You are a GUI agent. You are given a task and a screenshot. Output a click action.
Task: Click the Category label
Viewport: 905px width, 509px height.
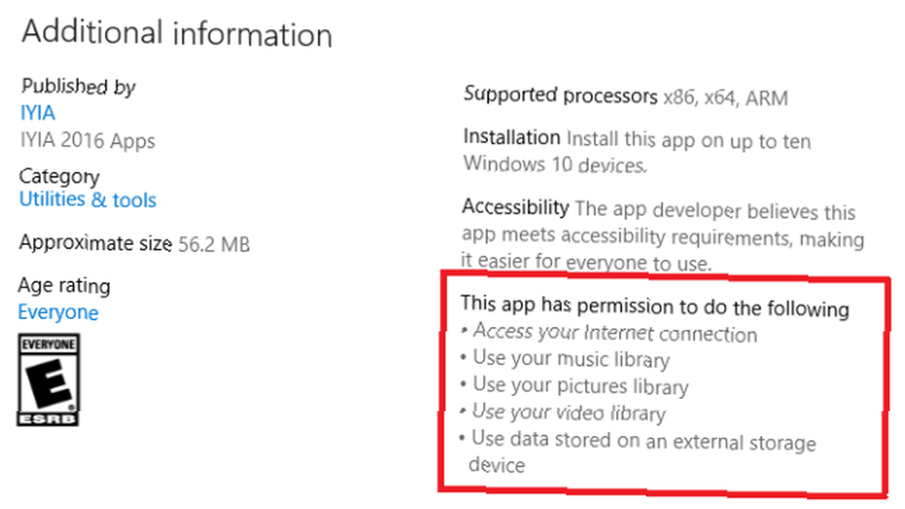60,175
